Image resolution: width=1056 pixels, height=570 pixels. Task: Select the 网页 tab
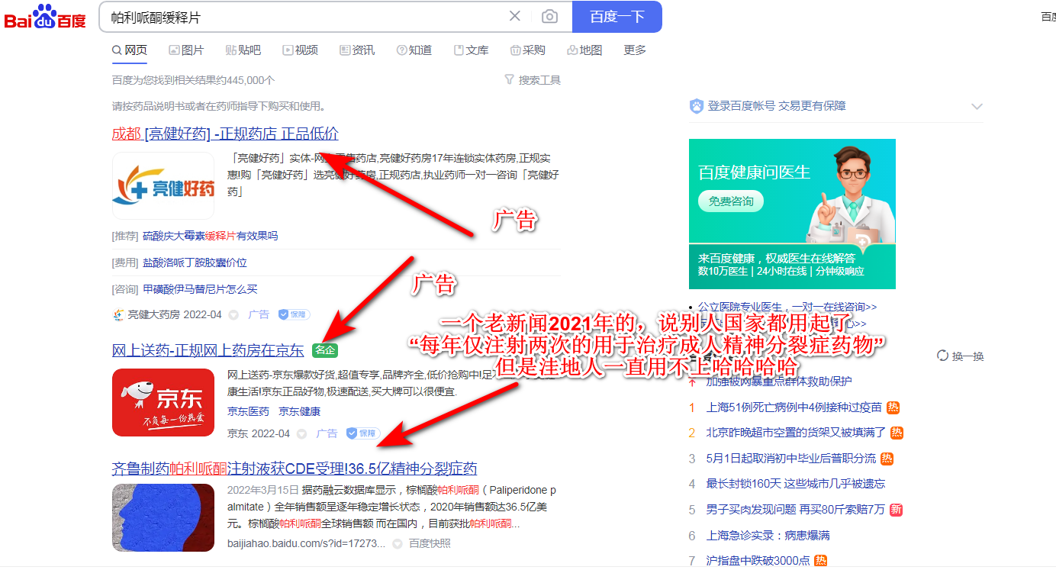point(130,50)
